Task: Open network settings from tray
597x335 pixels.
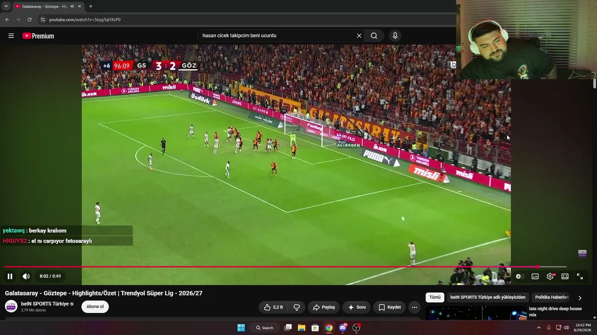Action: click(558, 328)
